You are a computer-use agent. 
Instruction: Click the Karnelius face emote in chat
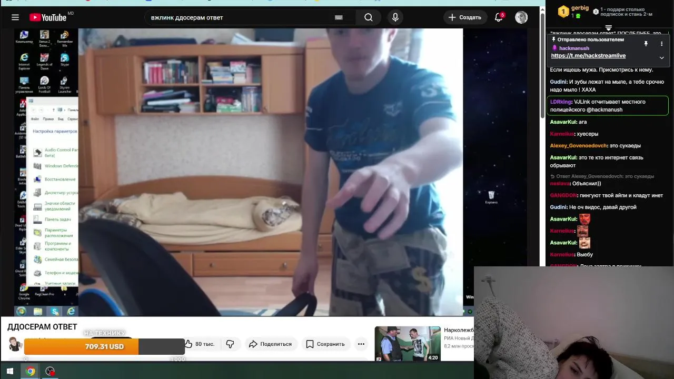[582, 231]
